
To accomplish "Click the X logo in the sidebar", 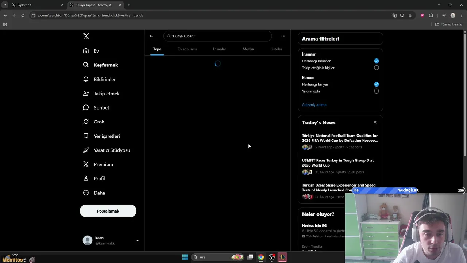I will pos(86,36).
